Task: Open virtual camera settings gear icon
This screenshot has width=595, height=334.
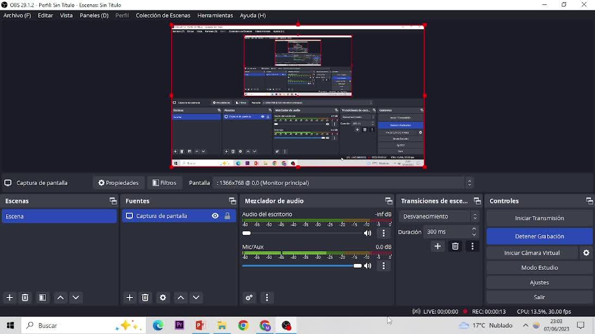Action: (586, 253)
